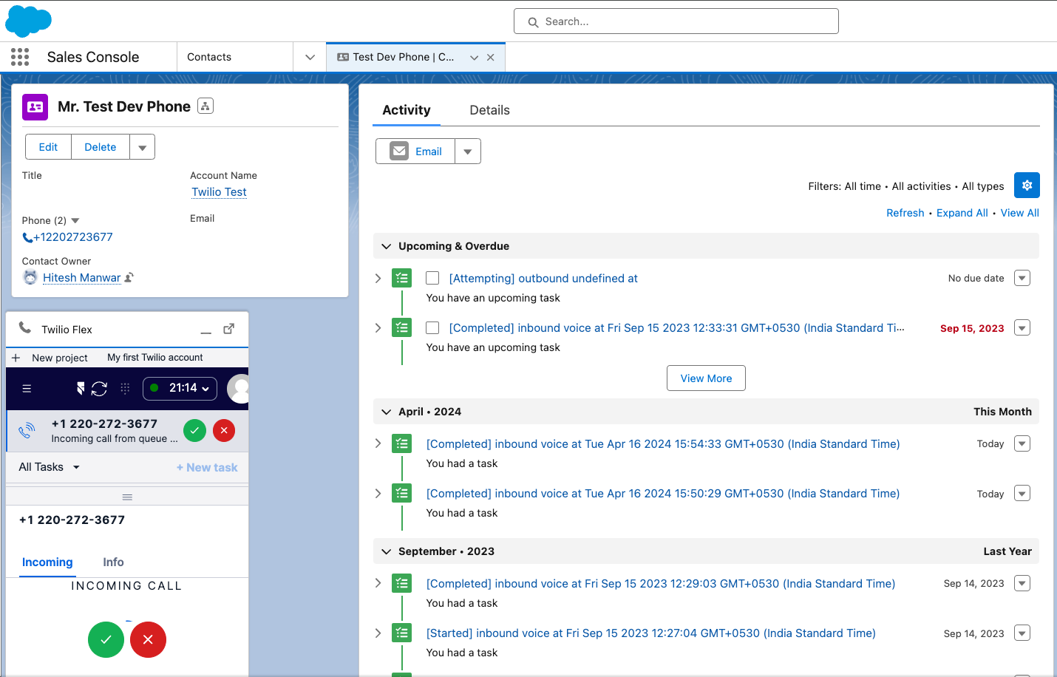
Task: Open the Contacts navigation dropdown arrow
Action: click(x=310, y=57)
